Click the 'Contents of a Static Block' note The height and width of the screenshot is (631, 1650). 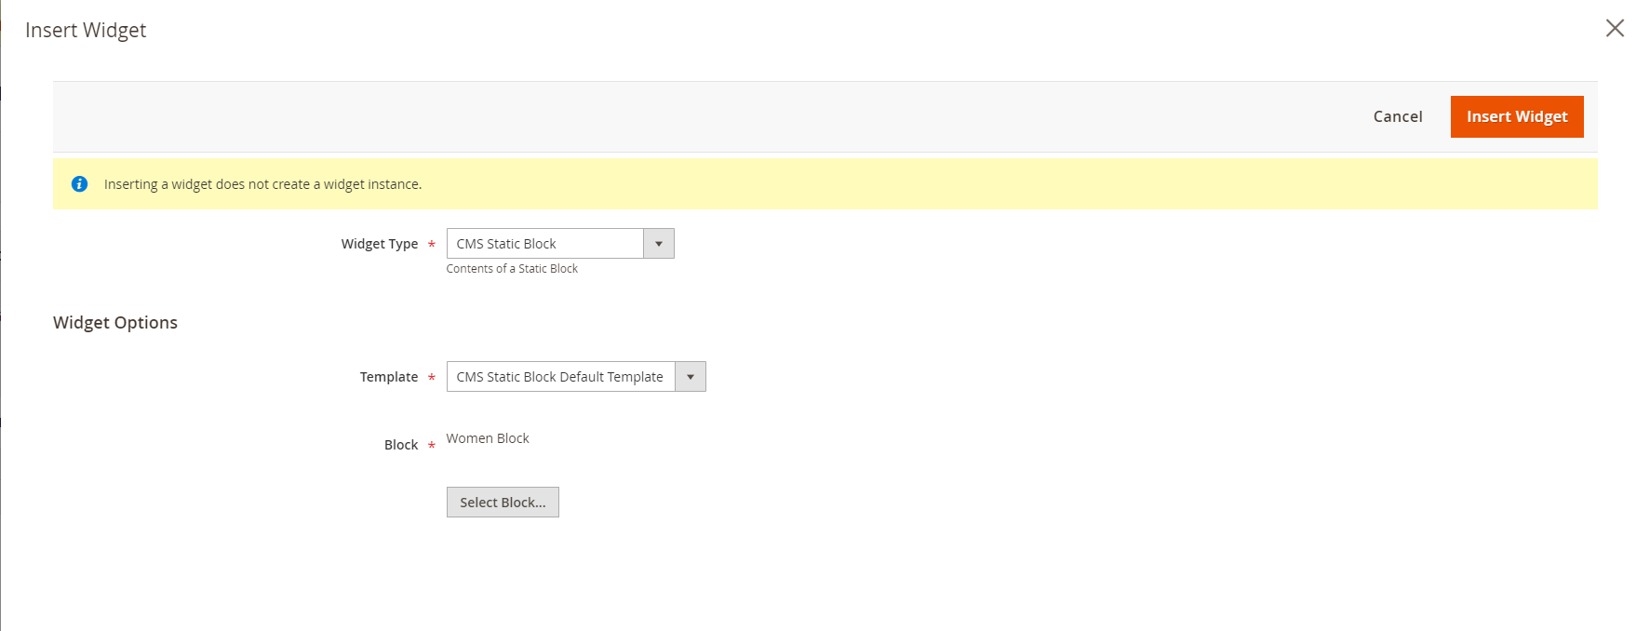click(512, 269)
